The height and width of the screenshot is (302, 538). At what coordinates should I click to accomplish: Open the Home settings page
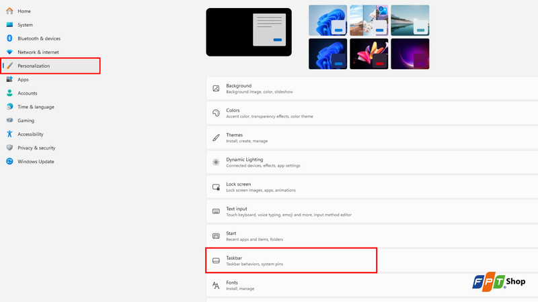(x=24, y=11)
